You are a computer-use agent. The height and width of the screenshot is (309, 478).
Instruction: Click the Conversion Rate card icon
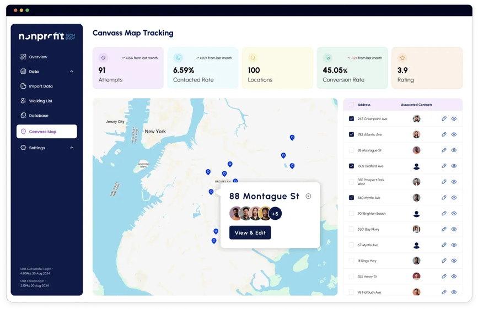click(327, 58)
